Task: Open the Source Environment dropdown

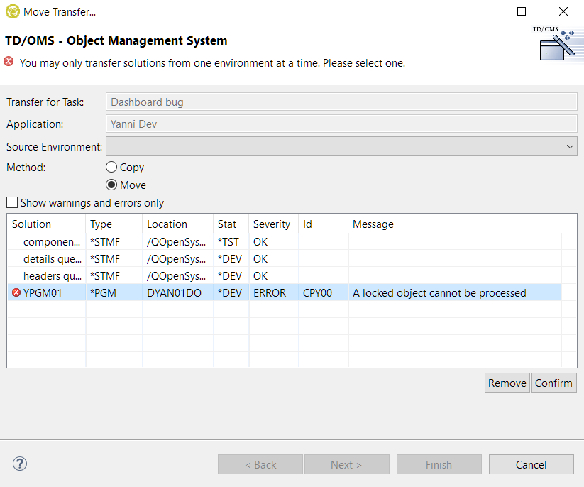Action: point(341,146)
